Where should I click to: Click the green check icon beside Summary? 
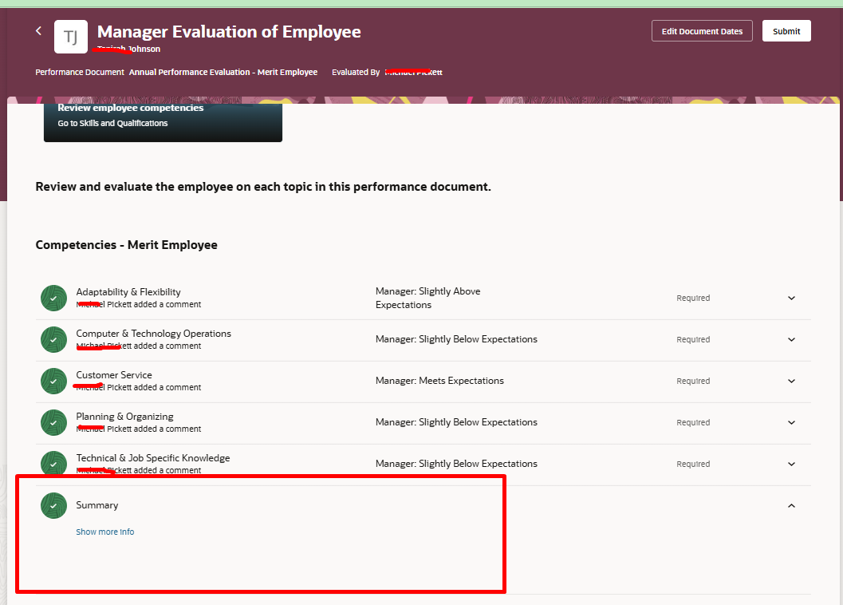(x=53, y=505)
